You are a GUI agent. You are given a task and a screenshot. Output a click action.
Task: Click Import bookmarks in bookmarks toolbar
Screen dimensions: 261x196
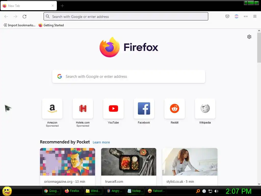(x=19, y=25)
